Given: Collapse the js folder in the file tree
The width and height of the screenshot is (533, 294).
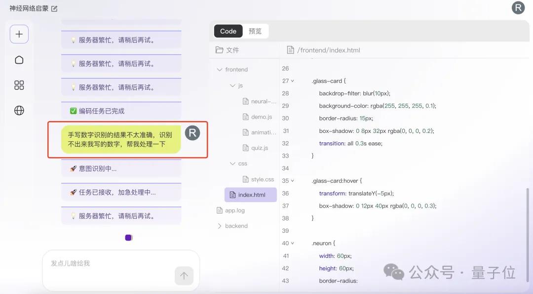Looking at the screenshot, I should pyautogui.click(x=232, y=85).
